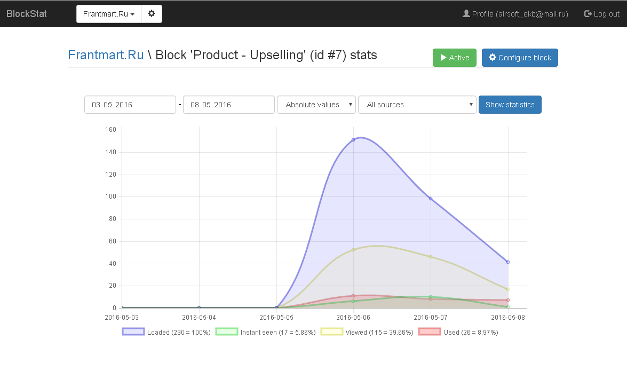Click the Loaded peak point on 2016-05-06
The height and width of the screenshot is (371, 627).
pyautogui.click(x=353, y=140)
